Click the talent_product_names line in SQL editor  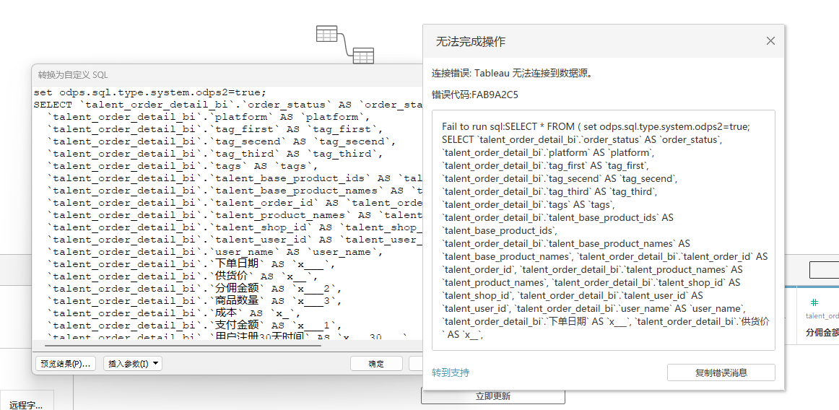point(235,215)
